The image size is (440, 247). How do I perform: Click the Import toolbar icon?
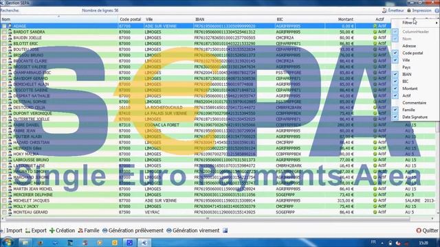click(2, 231)
